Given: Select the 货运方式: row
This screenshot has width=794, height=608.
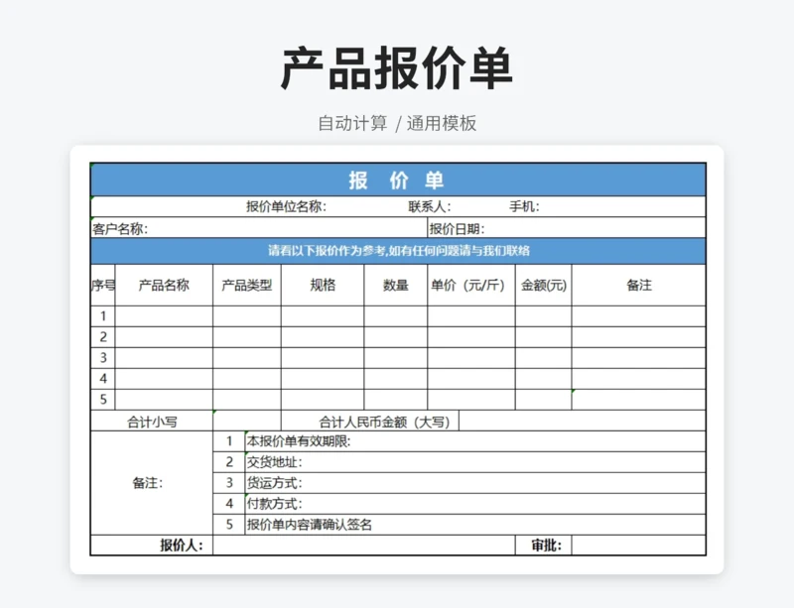Looking at the screenshot, I should [x=475, y=483].
